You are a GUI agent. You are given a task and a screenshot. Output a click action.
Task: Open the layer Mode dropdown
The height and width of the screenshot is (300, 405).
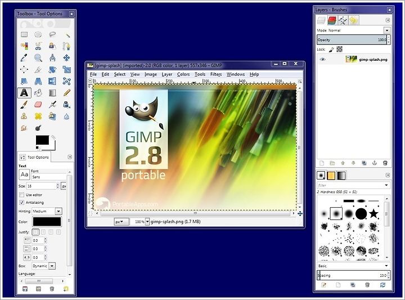(x=386, y=30)
